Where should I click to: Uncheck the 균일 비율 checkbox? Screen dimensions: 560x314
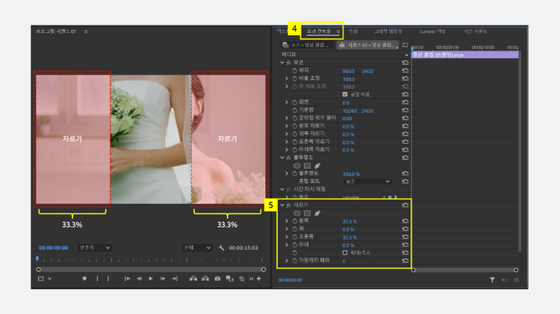click(x=345, y=94)
